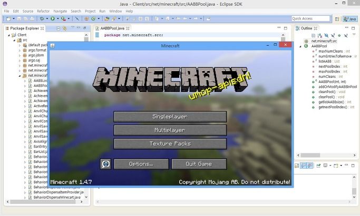Toggle Show Console on standard out
Screen dimensions: 360x216
pyautogui.click(x=303, y=166)
